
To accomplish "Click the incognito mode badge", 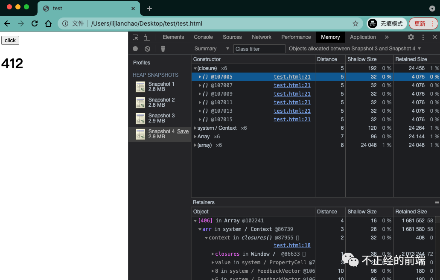I will 387,23.
